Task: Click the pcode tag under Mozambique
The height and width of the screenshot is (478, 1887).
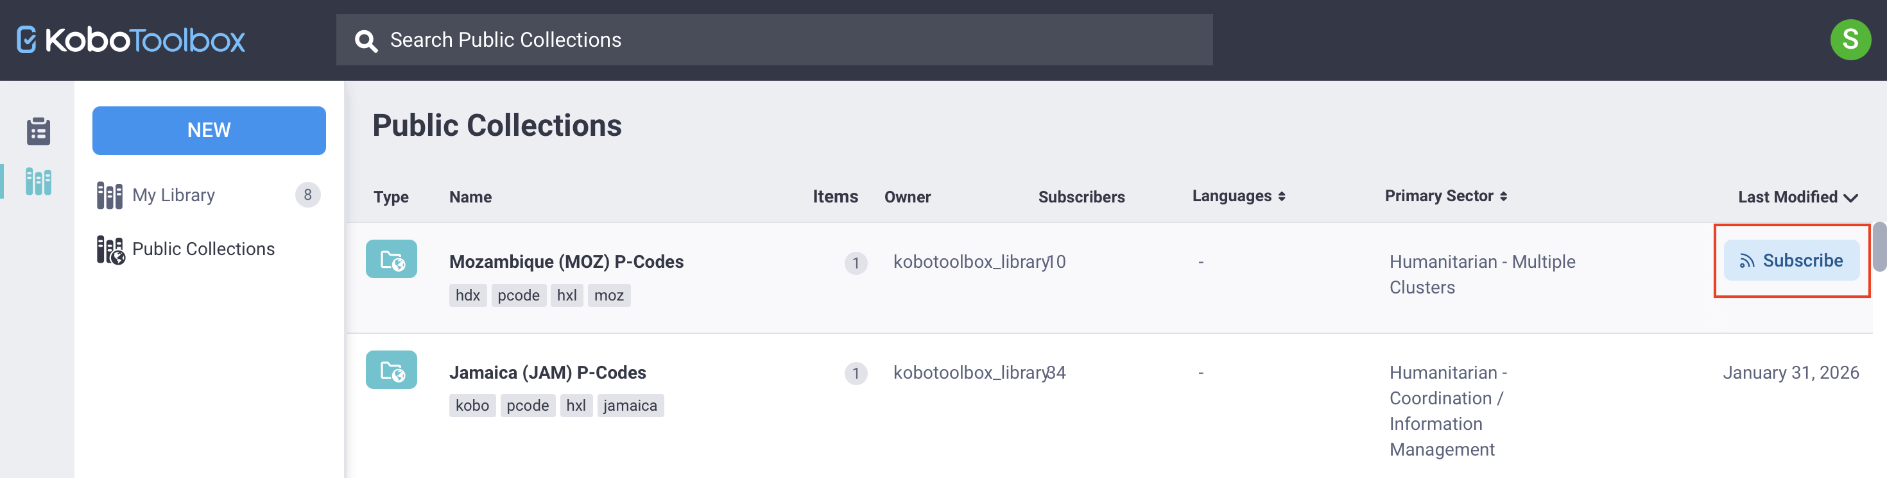Action: coord(518,295)
